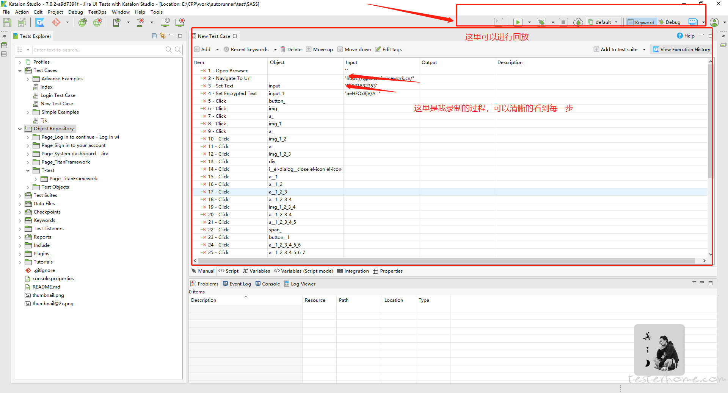Expand the Profiles tree node
Viewport: 728px width, 393px height.
point(20,62)
